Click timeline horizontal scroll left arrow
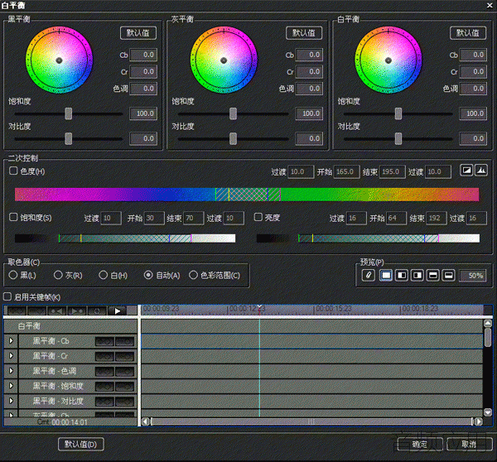 145,421
